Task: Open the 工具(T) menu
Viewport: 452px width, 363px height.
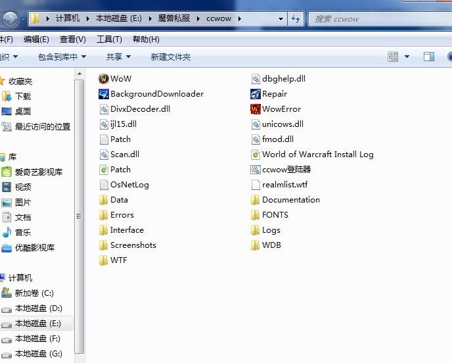Action: pyautogui.click(x=109, y=39)
